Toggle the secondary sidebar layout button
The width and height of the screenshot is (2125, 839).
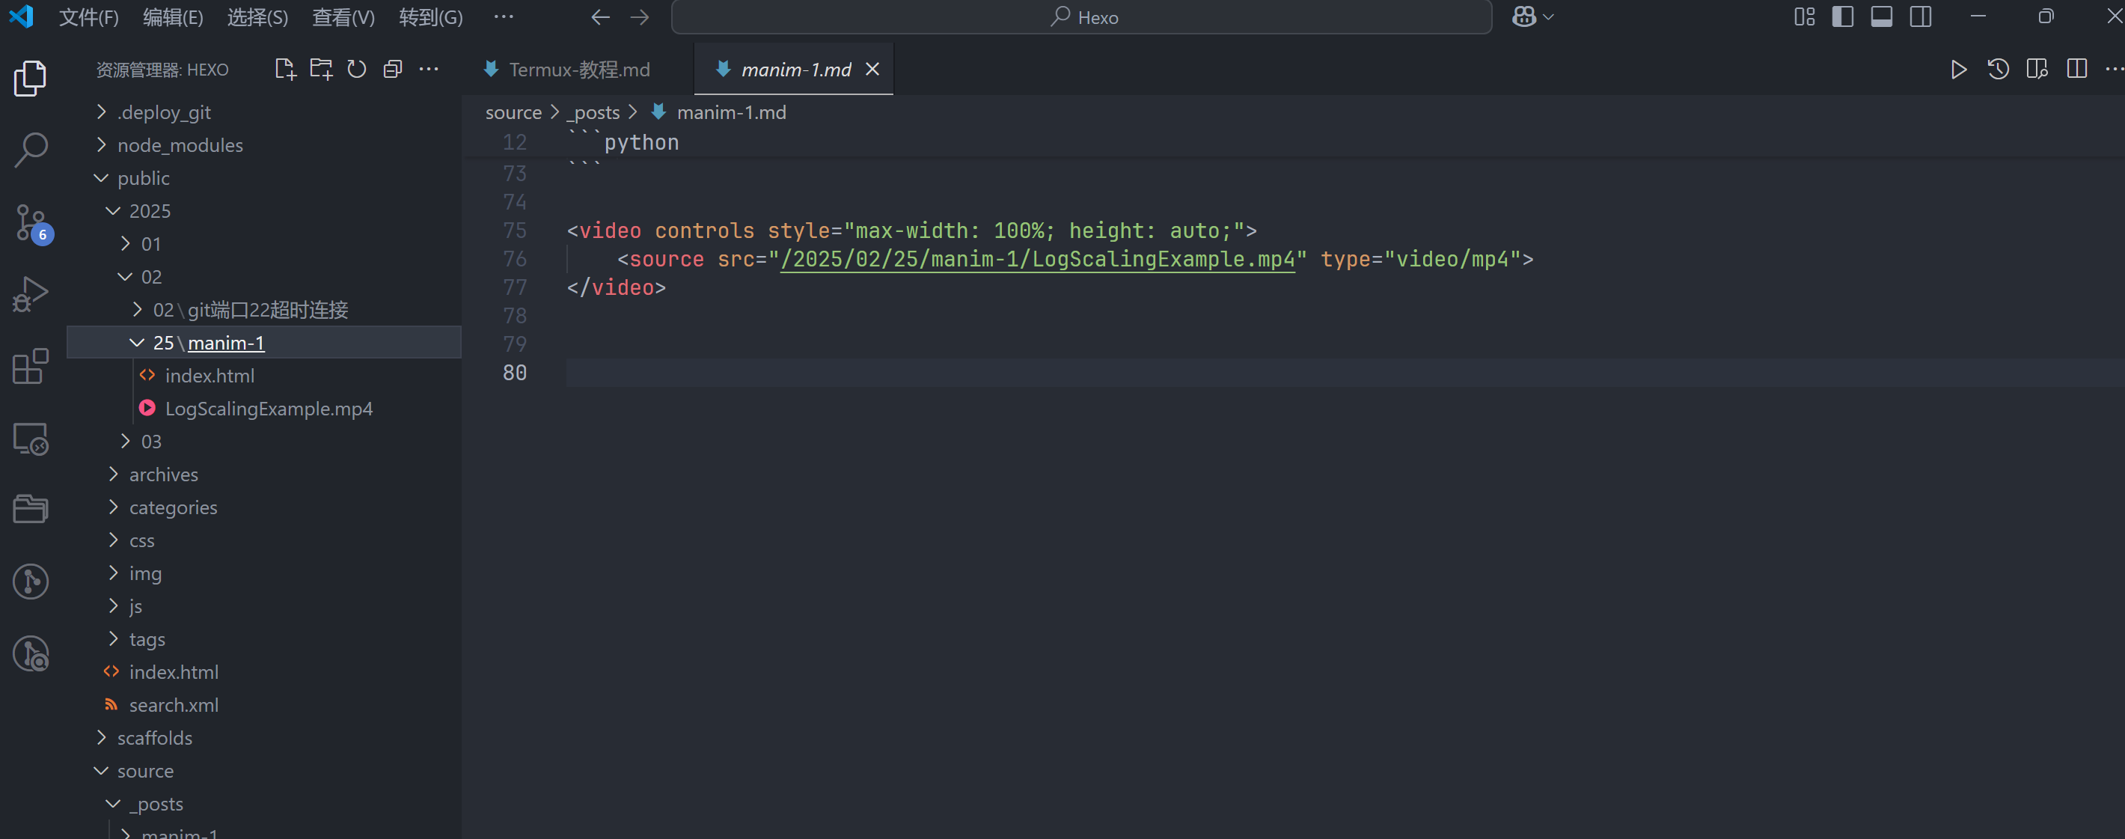click(x=1919, y=16)
